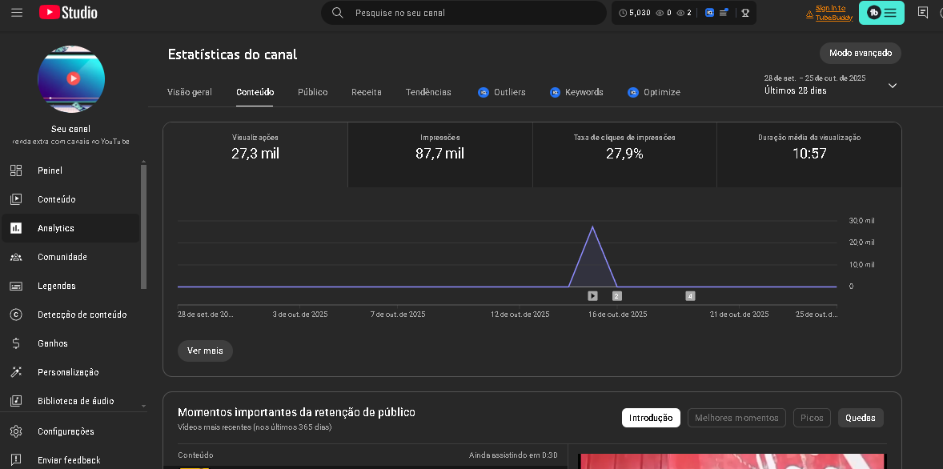Click the Personalização magic wand icon
Viewport: 943px width, 469px height.
pos(16,372)
